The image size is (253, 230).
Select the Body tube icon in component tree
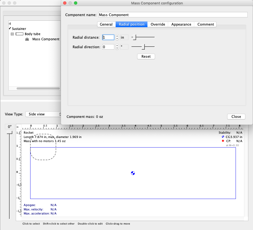tap(19, 34)
